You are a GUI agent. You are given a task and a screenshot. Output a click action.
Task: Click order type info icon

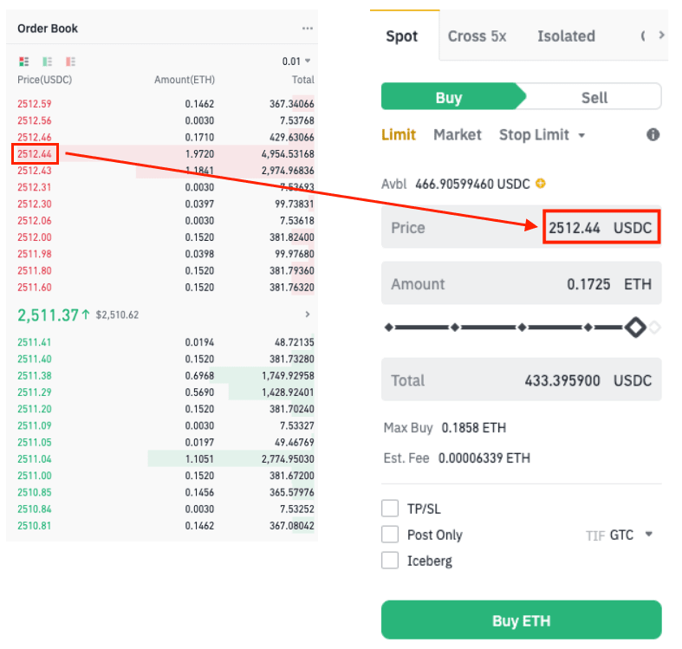[653, 135]
